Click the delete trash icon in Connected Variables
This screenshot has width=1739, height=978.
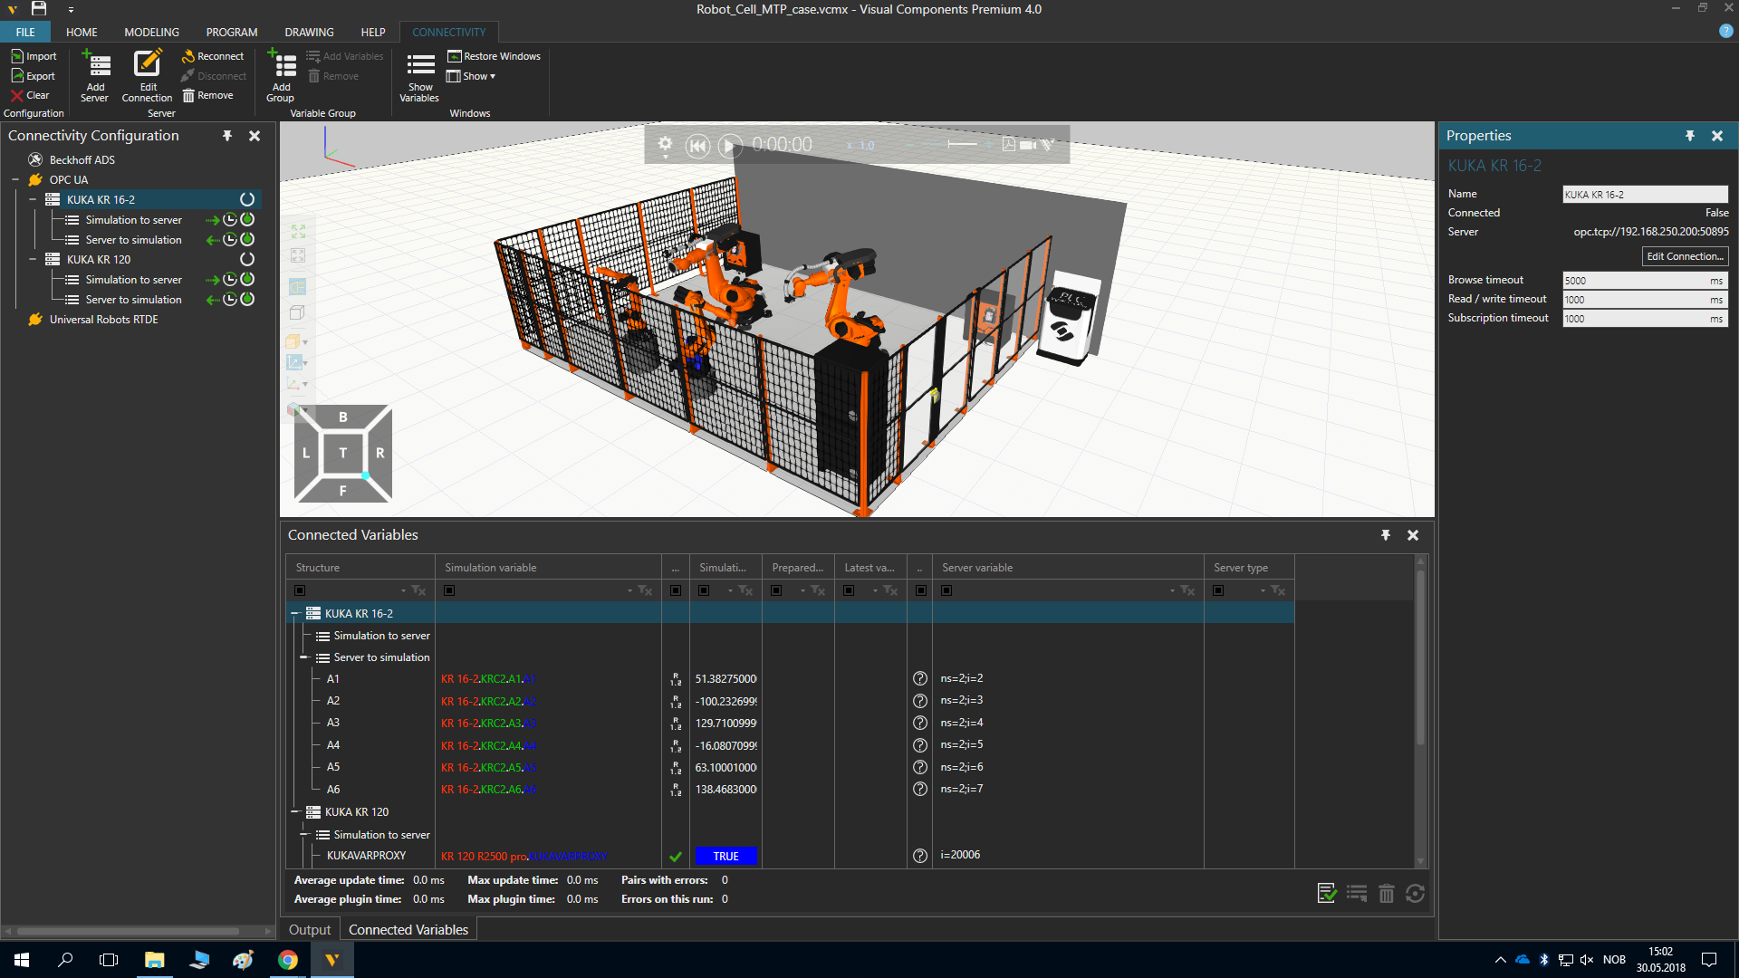(1386, 894)
